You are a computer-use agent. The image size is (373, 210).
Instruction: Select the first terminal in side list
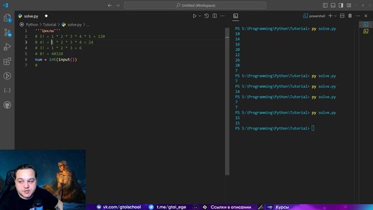coord(366,24)
